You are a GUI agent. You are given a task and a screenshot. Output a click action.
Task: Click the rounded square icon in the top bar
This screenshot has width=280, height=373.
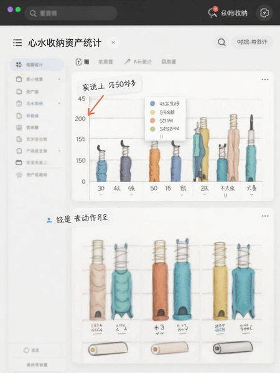(264, 13)
